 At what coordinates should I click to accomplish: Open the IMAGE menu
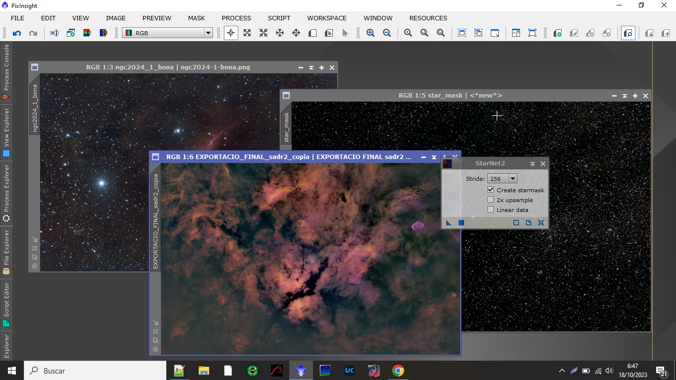[x=116, y=18]
